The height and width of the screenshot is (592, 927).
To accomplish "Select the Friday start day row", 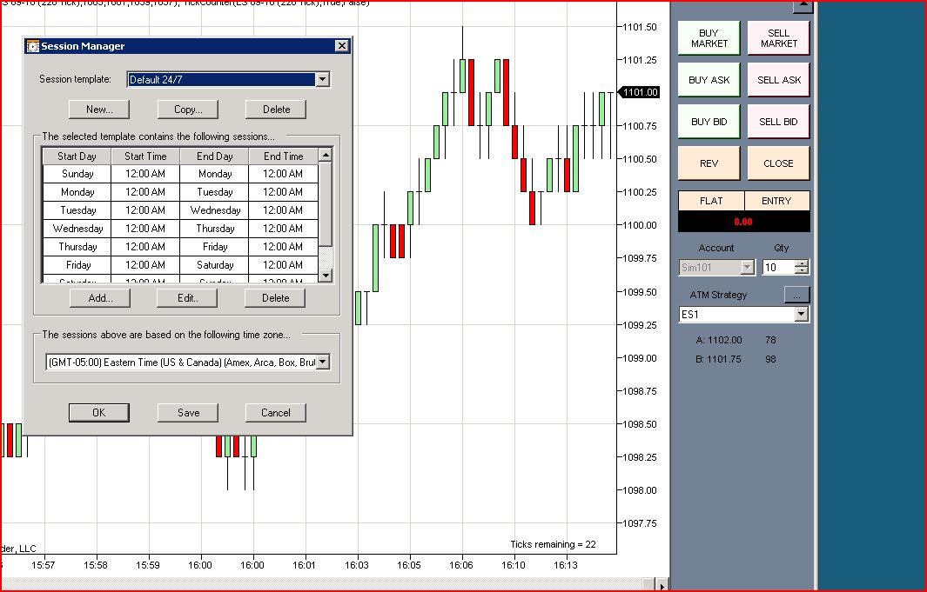I will (x=77, y=265).
